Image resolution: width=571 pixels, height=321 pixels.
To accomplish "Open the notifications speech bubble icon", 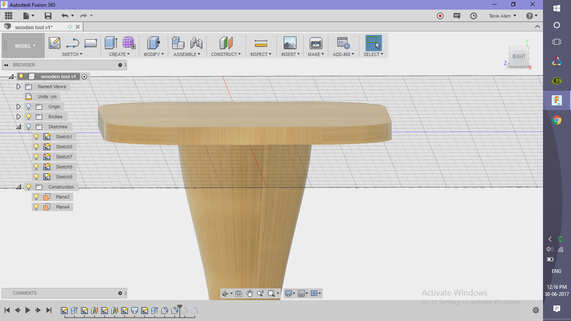I will pyautogui.click(x=457, y=16).
